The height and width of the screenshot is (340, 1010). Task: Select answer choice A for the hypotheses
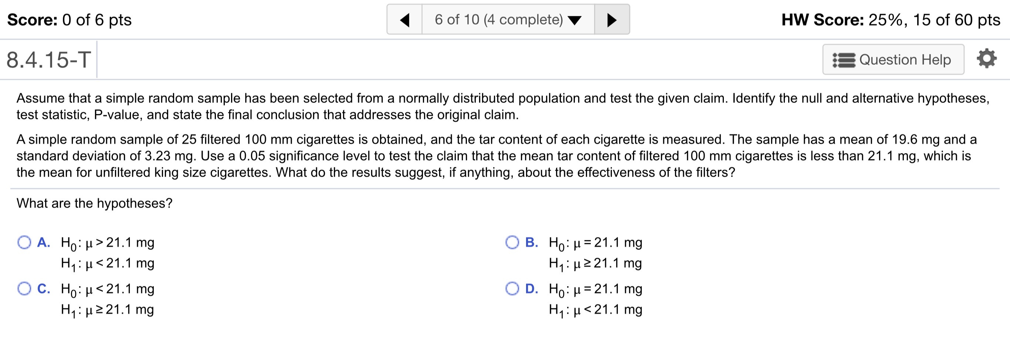[x=25, y=242]
